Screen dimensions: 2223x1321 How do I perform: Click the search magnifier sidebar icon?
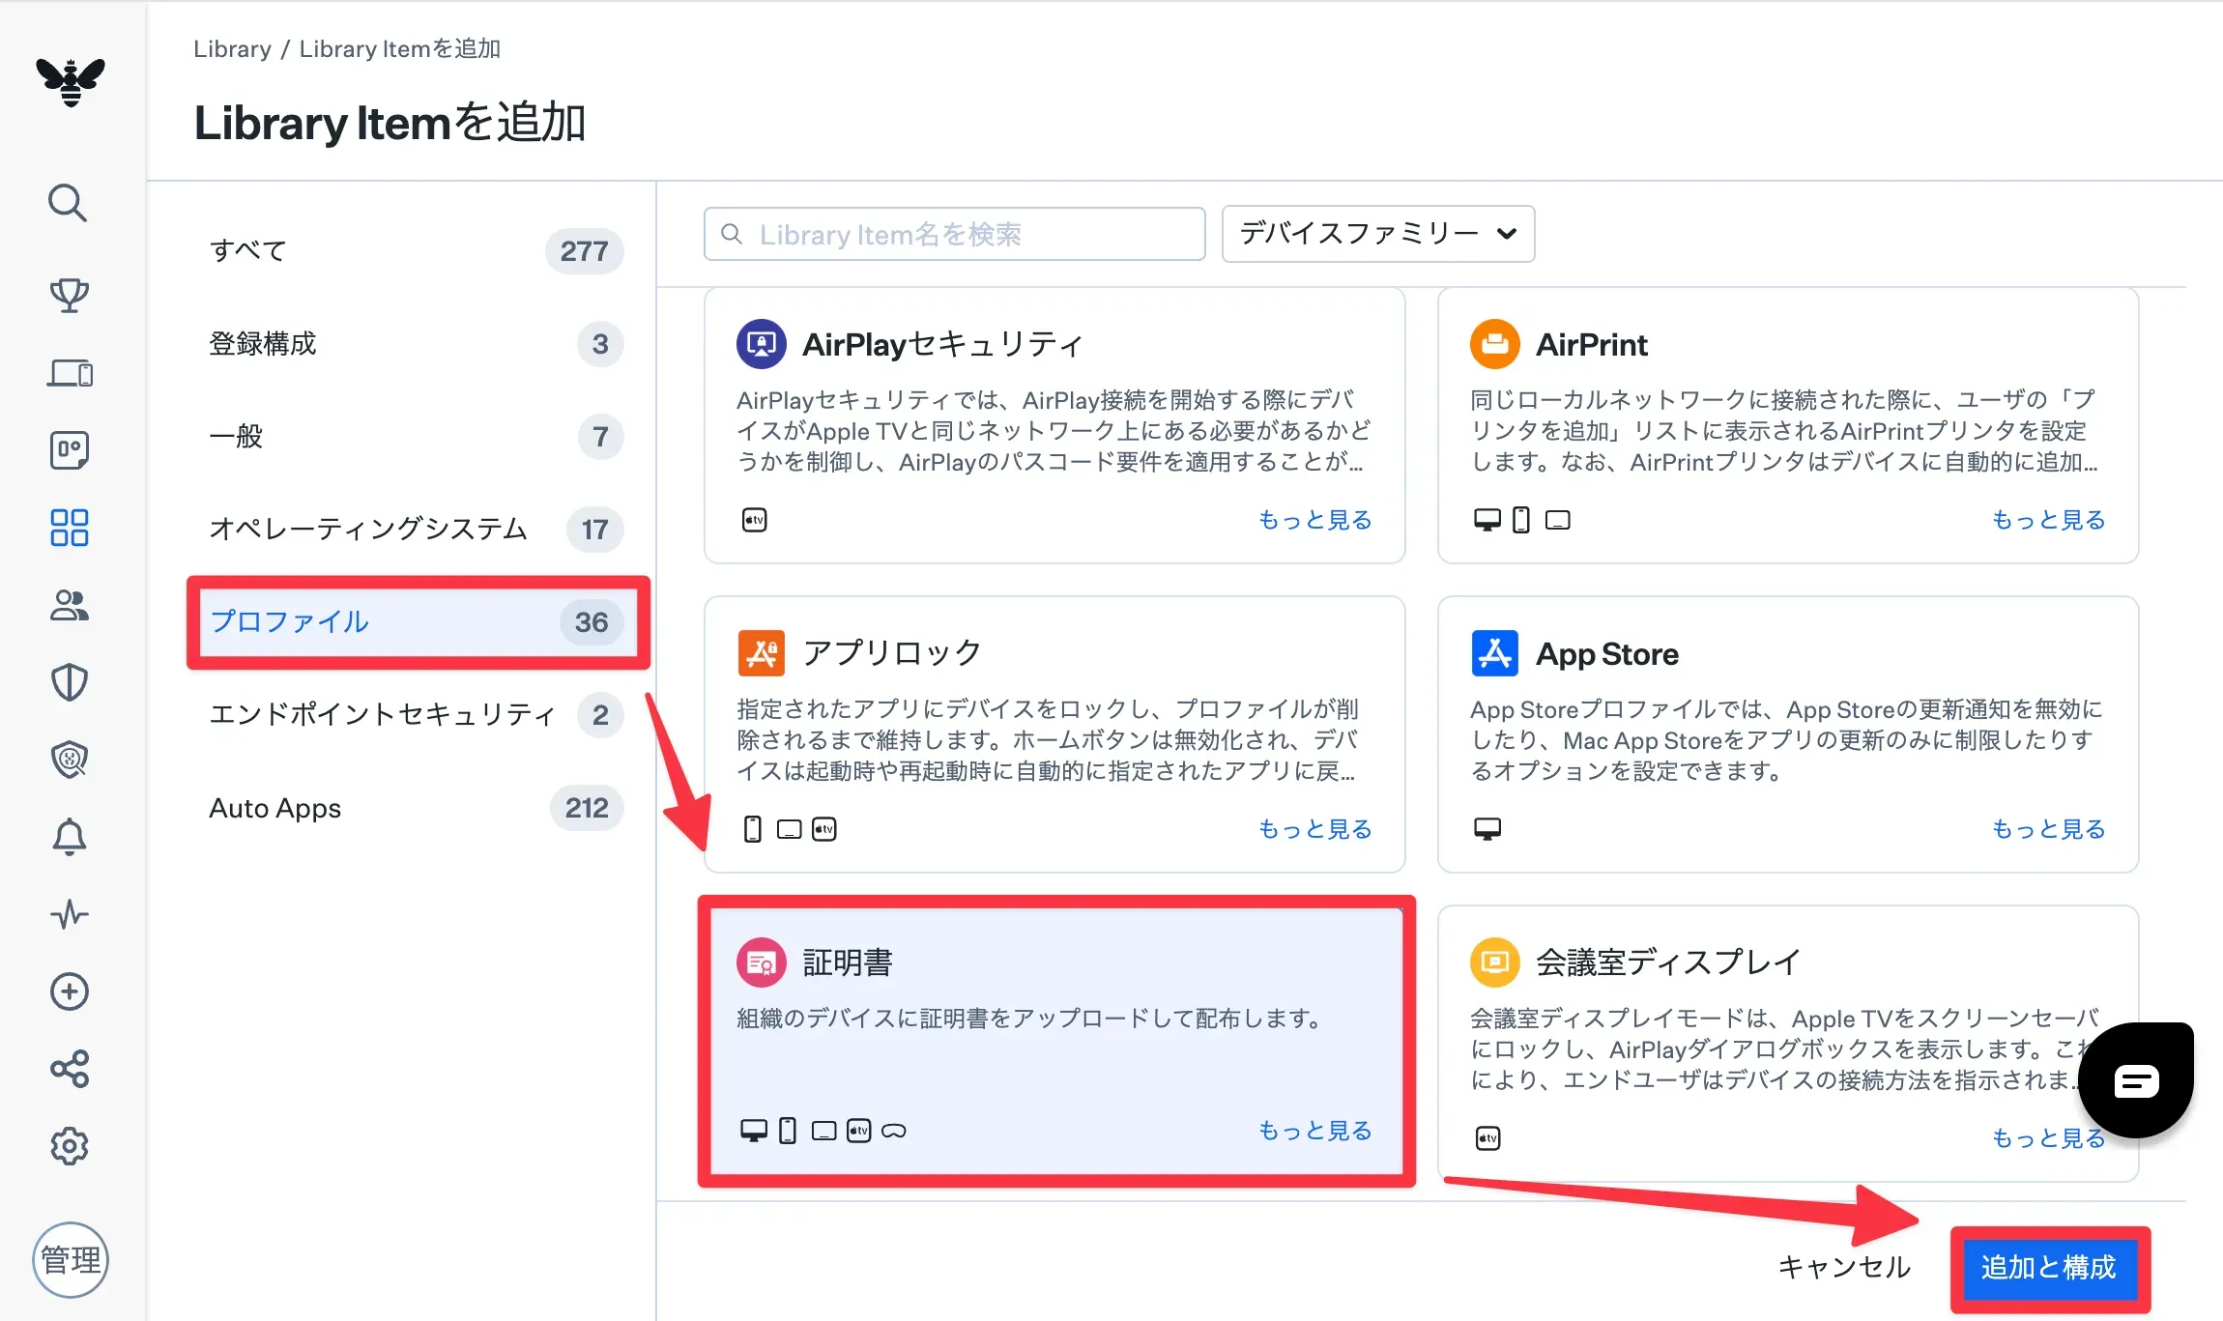(x=68, y=203)
